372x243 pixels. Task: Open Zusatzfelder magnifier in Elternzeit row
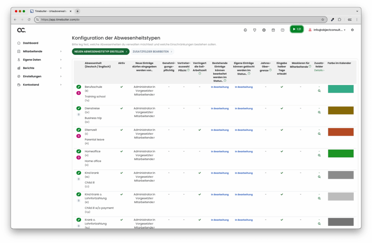click(x=319, y=134)
